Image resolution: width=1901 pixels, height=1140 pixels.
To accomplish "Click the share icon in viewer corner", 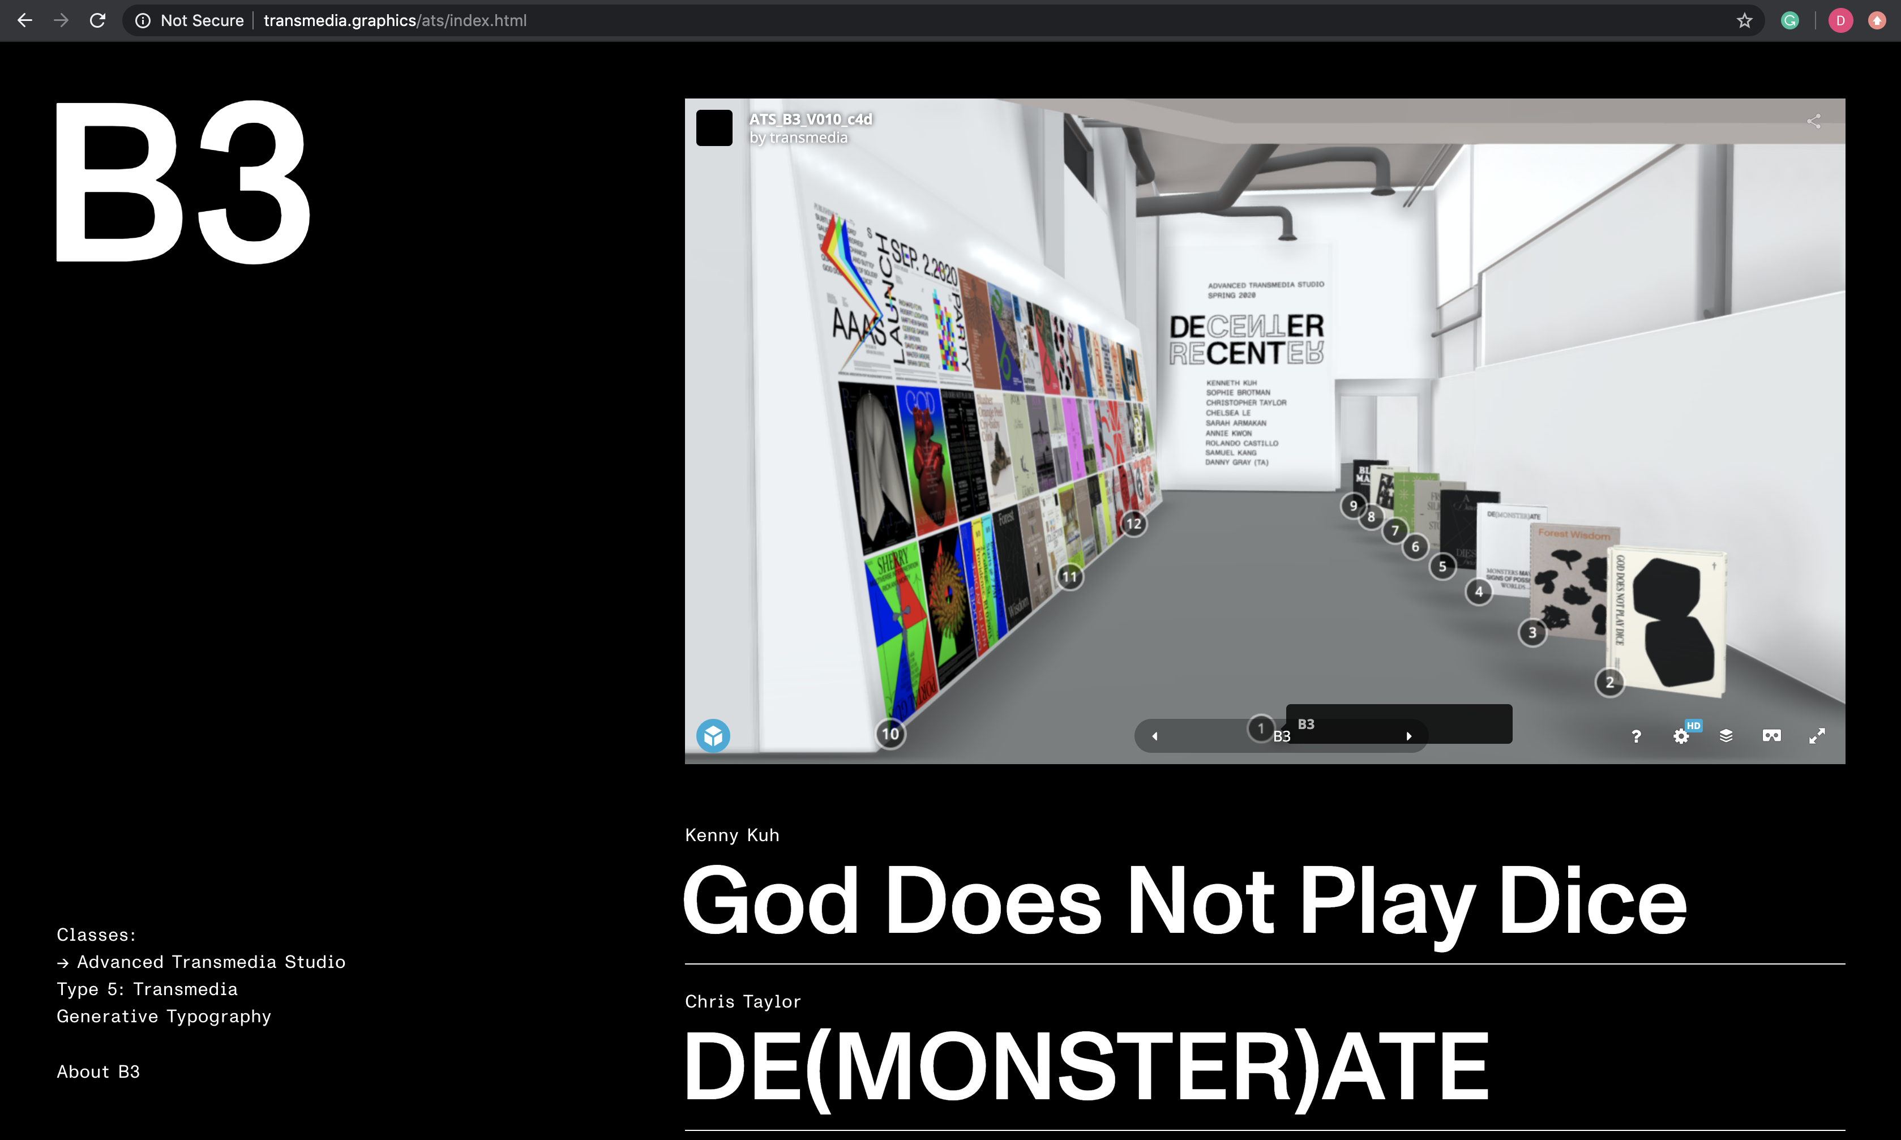I will [x=1813, y=121].
